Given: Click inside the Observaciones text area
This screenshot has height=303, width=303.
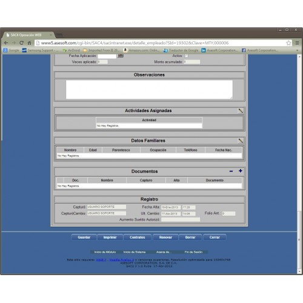Looking at the screenshot, I should [149, 90].
